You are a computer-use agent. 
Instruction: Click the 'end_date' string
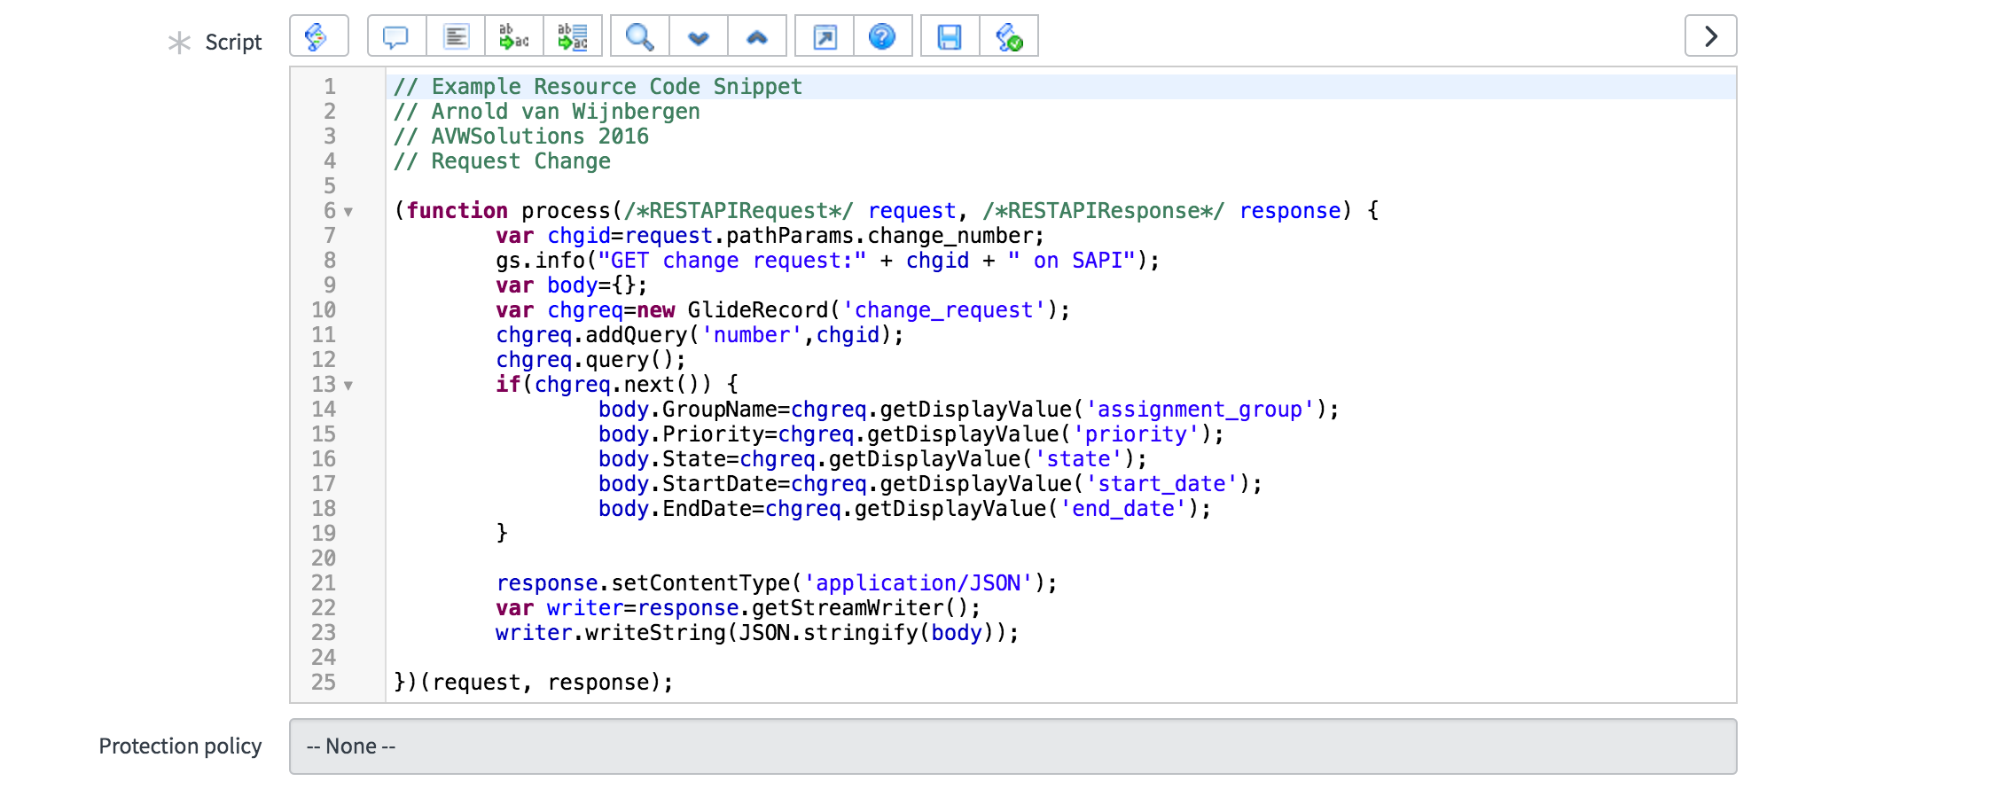[1123, 508]
